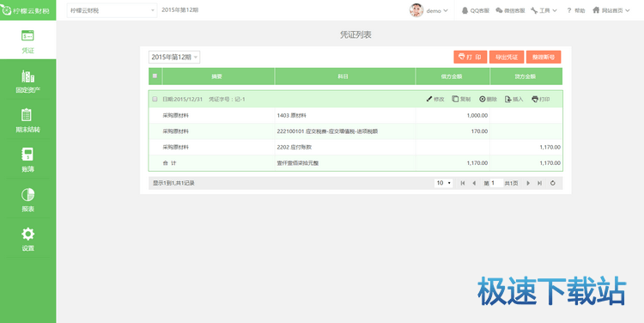Screen dimensions: 644x323
Task: Click the 贷方金额 column header
Action: pos(526,76)
